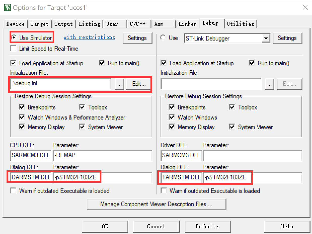312x234 pixels.
Task: Browse for simulator initialization file
Action: click(120, 84)
